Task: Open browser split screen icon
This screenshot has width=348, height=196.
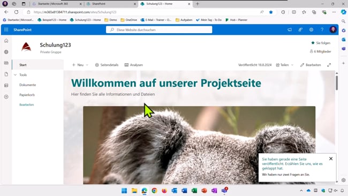Action: 294,12
